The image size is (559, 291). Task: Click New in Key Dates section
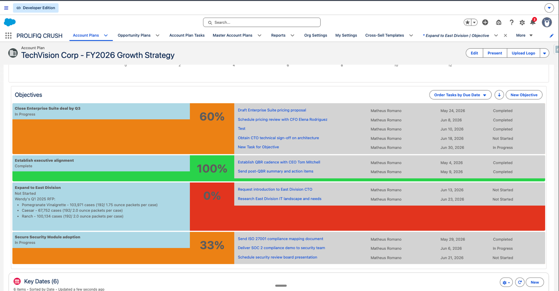pyautogui.click(x=535, y=282)
